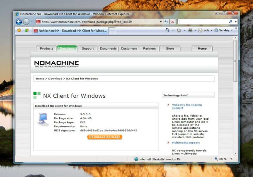Expand the Home icon dropdown arrow
This screenshot has width=253, height=177.
click(x=173, y=30)
